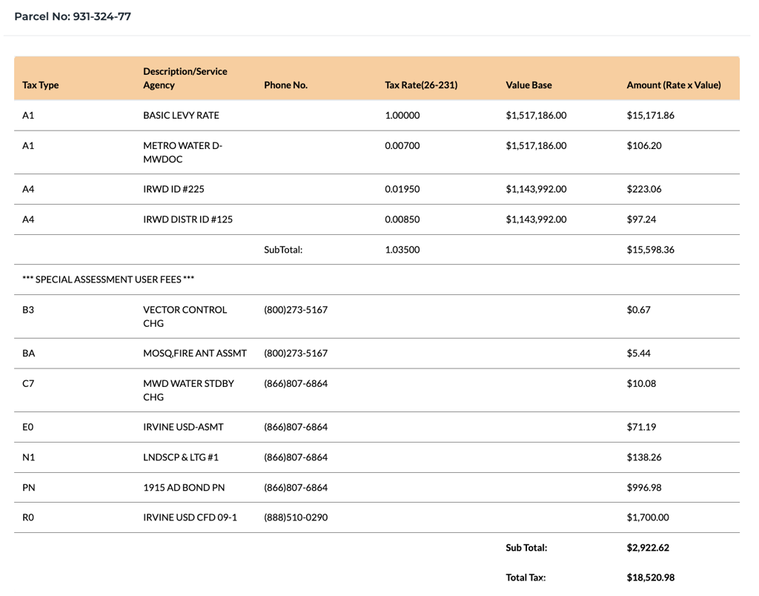Select the MWD WATER STDBY CHG phone number
The width and height of the screenshot is (759, 596).
click(296, 383)
